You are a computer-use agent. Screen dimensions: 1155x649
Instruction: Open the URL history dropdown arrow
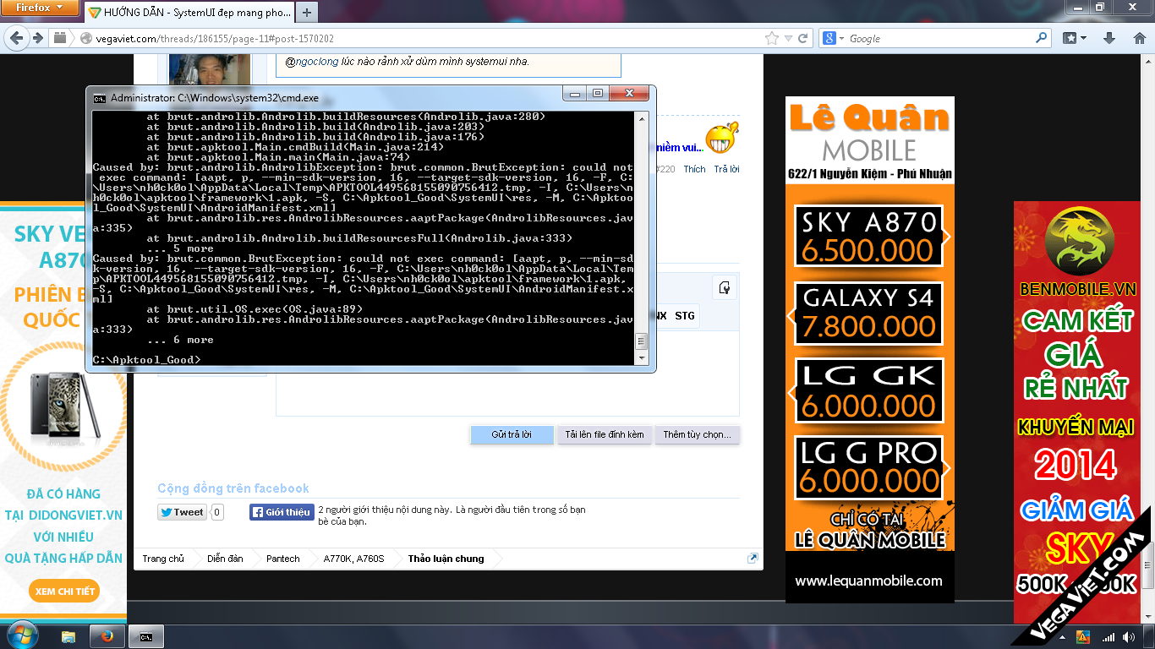[x=788, y=38]
